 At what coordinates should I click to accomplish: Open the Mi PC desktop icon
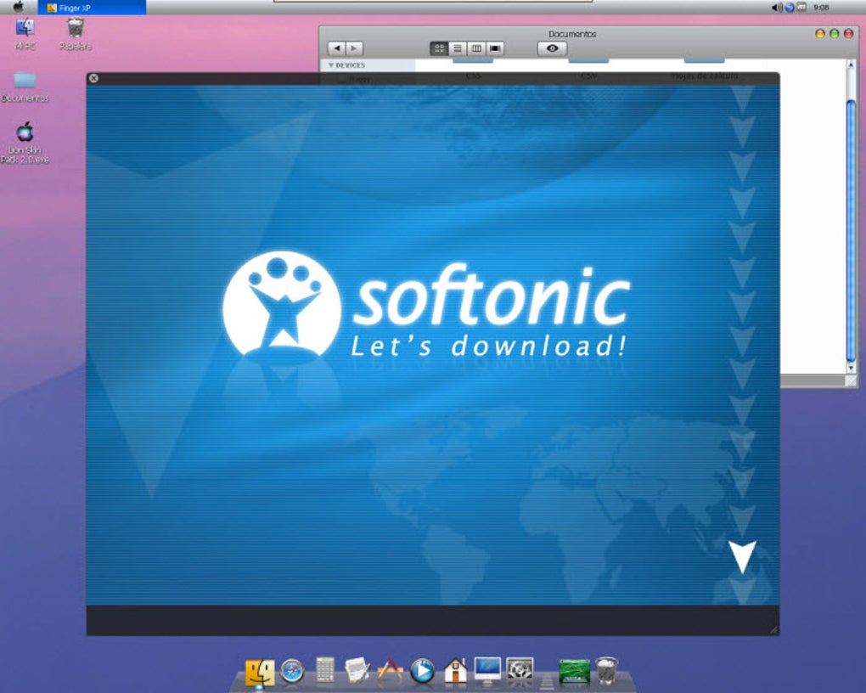pos(25,33)
